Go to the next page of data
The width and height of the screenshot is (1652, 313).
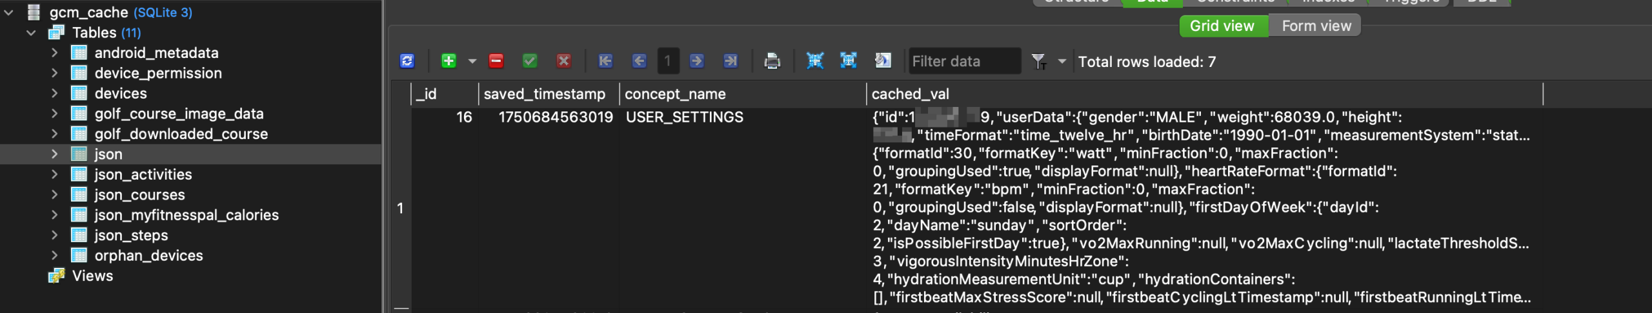click(697, 61)
